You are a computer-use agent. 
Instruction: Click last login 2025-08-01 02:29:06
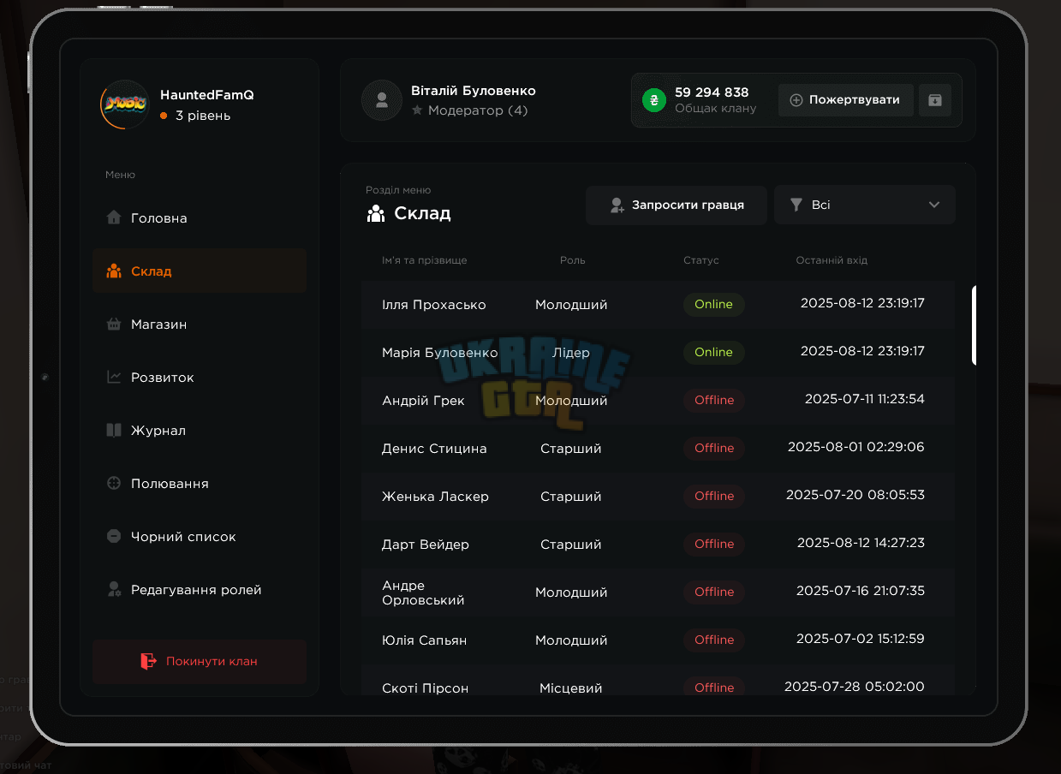point(855,447)
